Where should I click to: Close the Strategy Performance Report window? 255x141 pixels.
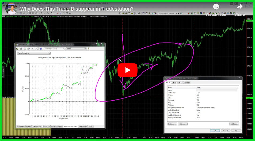pos(101,44)
